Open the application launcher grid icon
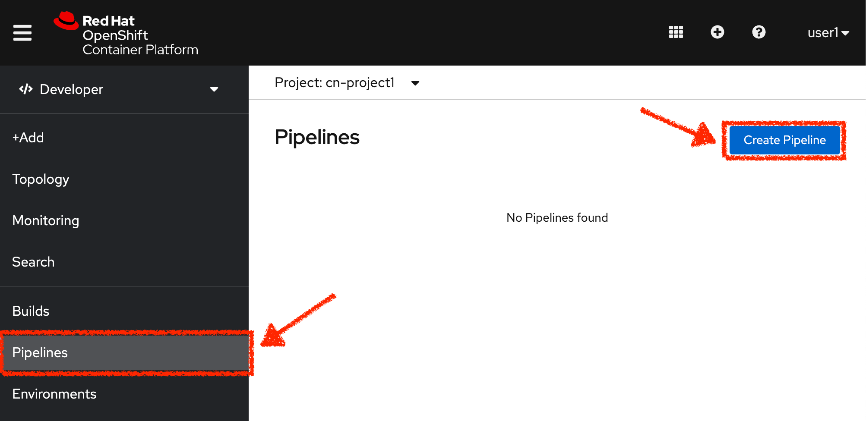This screenshot has width=866, height=421. point(676,32)
